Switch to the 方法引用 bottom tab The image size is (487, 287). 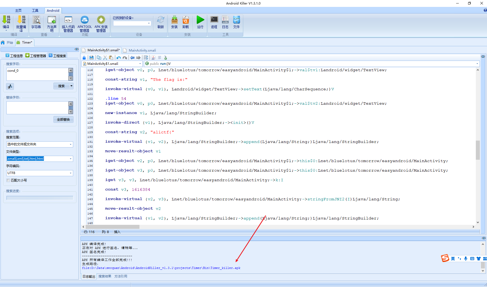(x=121, y=276)
